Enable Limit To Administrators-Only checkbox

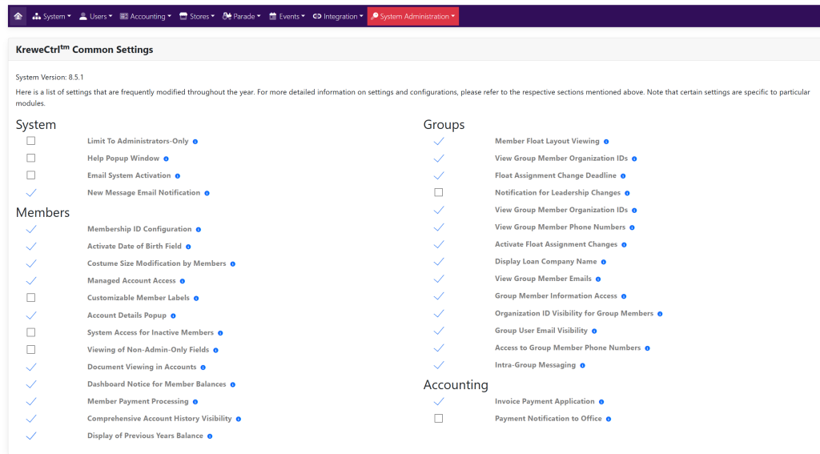pyautogui.click(x=31, y=141)
